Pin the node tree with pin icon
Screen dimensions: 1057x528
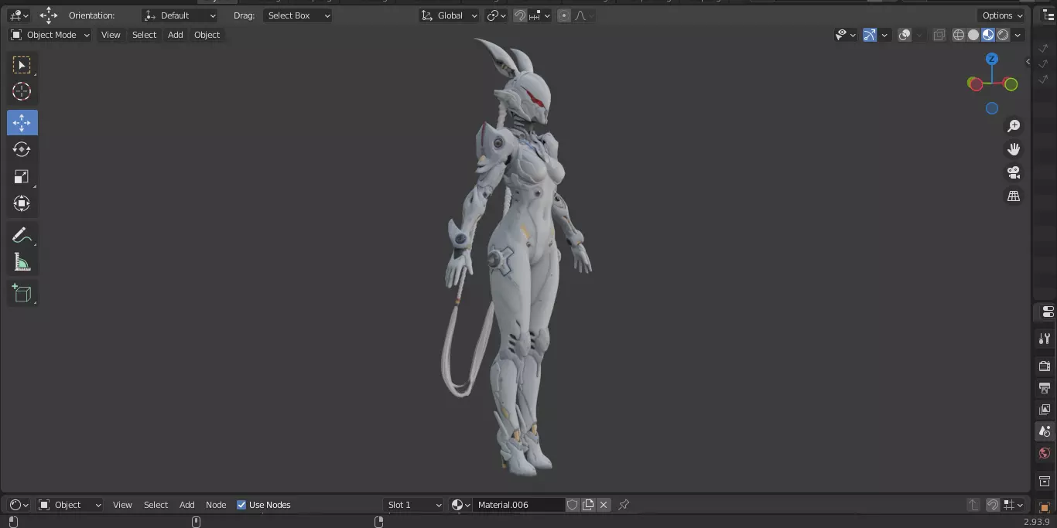tap(624, 505)
